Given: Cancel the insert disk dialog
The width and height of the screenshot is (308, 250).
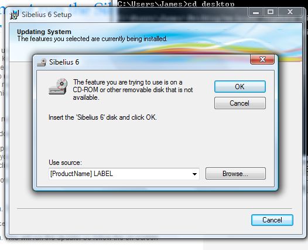Looking at the screenshot, I should [240, 103].
